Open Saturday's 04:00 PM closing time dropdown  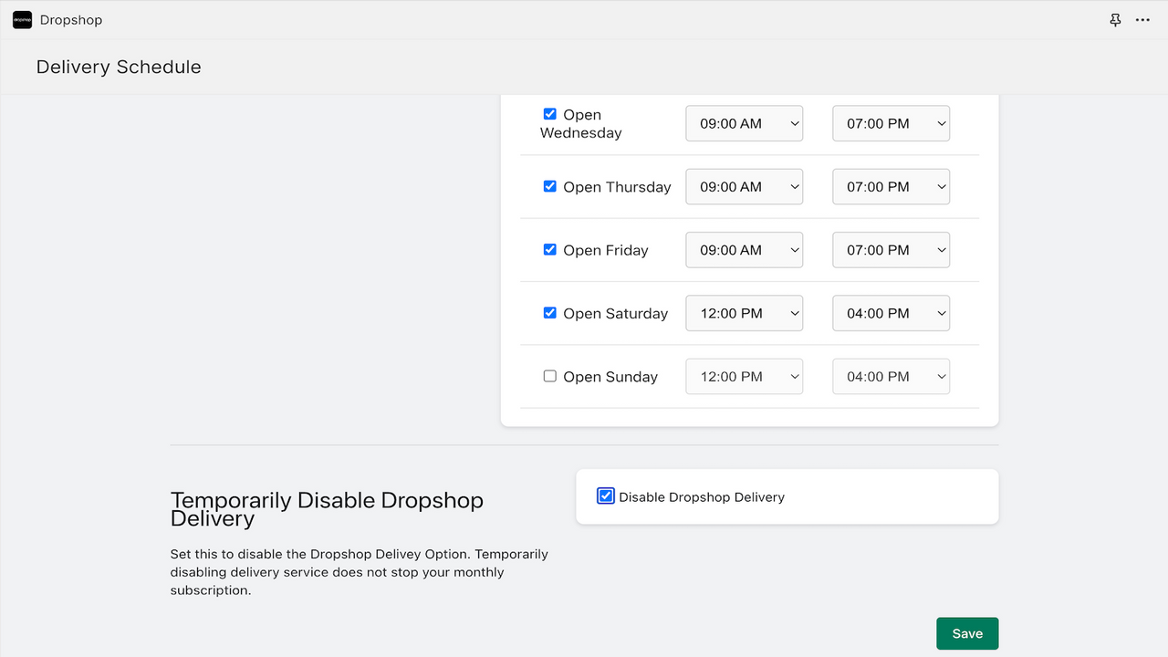(x=891, y=312)
